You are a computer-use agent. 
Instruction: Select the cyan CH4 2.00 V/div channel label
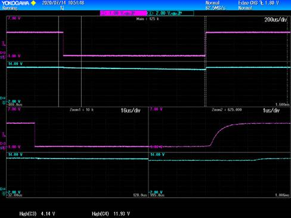pyautogui.click(x=171, y=13)
